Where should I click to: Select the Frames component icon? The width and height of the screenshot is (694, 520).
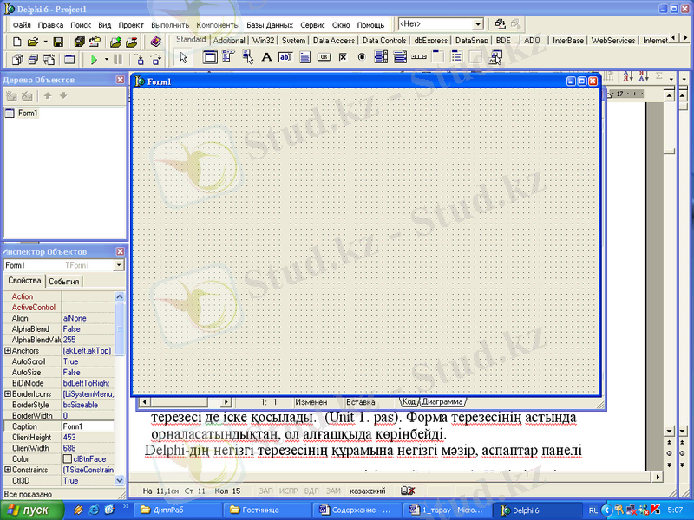(x=210, y=57)
